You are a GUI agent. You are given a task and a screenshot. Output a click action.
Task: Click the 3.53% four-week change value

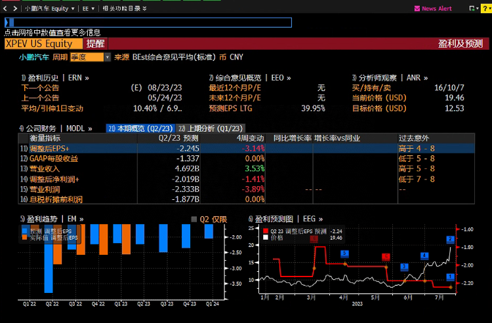tap(255, 168)
